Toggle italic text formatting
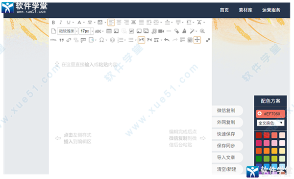Screen dimensions: 294x179 point(61,23)
